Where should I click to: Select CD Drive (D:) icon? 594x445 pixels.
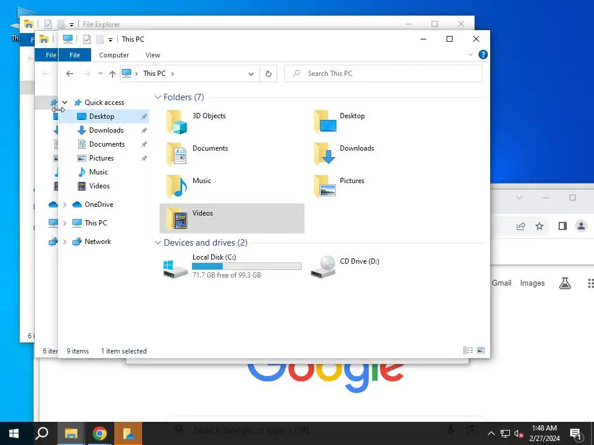[x=323, y=267]
